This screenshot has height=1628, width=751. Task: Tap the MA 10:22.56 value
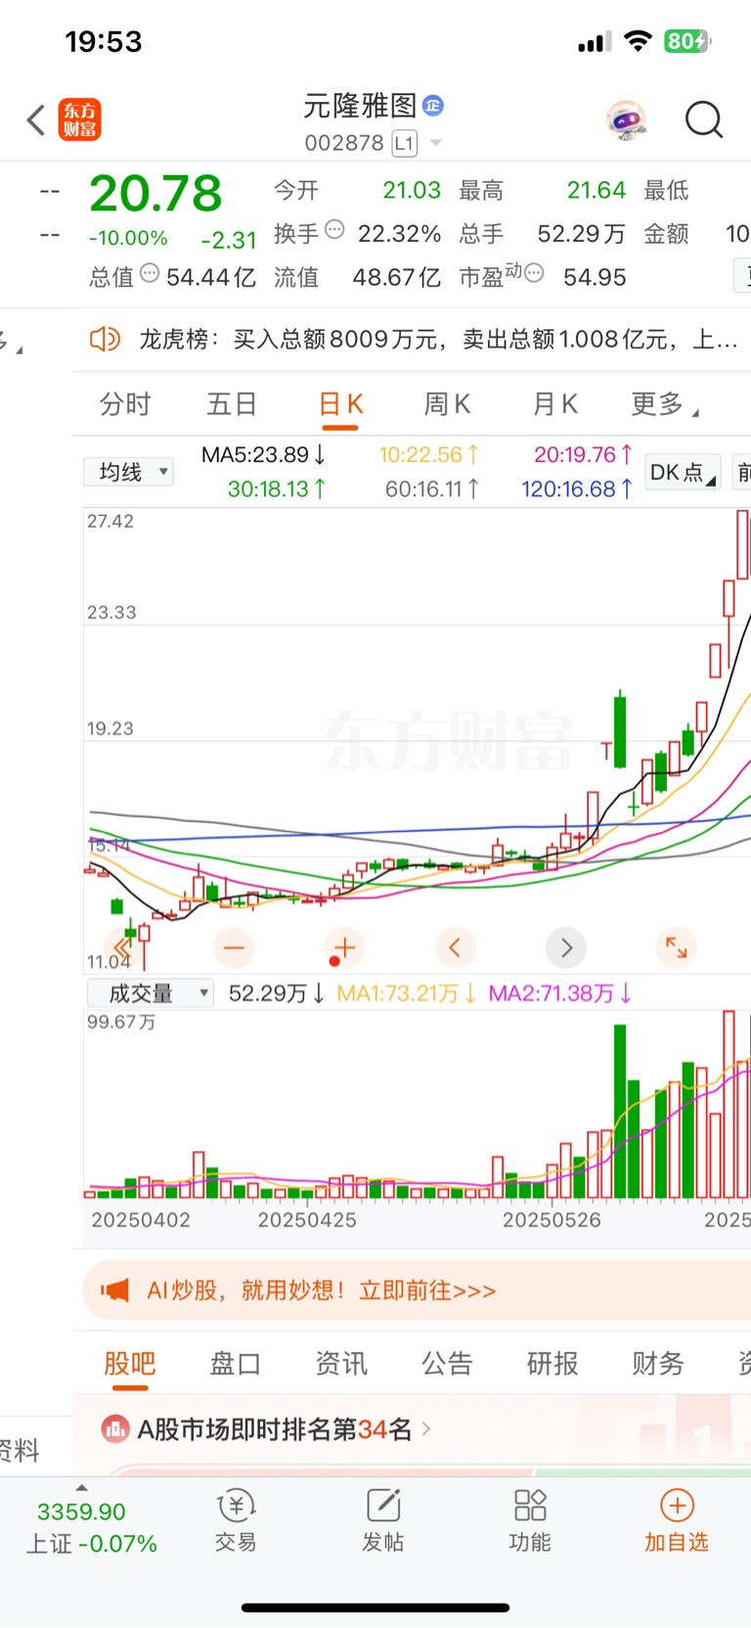click(x=429, y=455)
